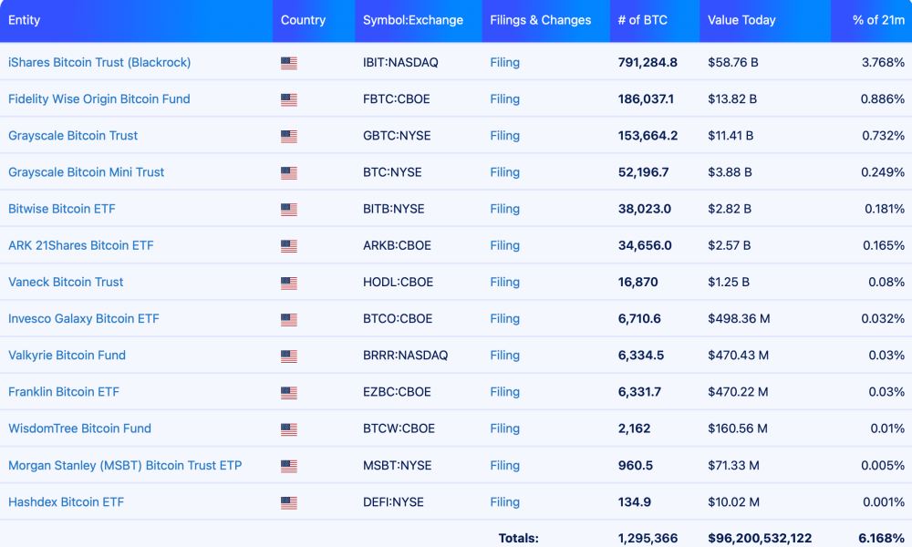This screenshot has height=547, width=912.
Task: Click the Totals value $96,200,532,122
Action: [x=758, y=538]
